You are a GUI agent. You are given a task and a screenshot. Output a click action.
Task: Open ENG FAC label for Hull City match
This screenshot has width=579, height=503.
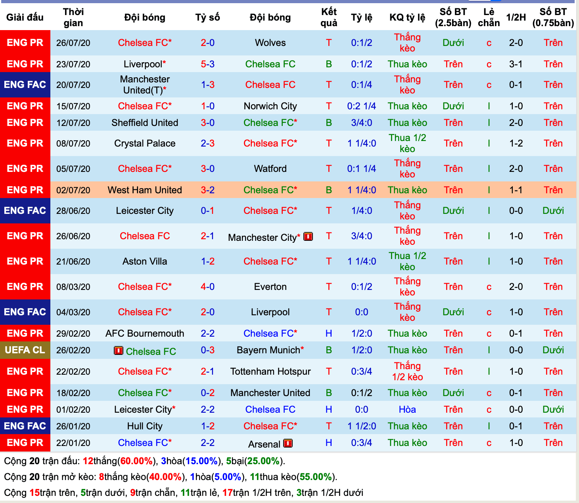pos(25,426)
